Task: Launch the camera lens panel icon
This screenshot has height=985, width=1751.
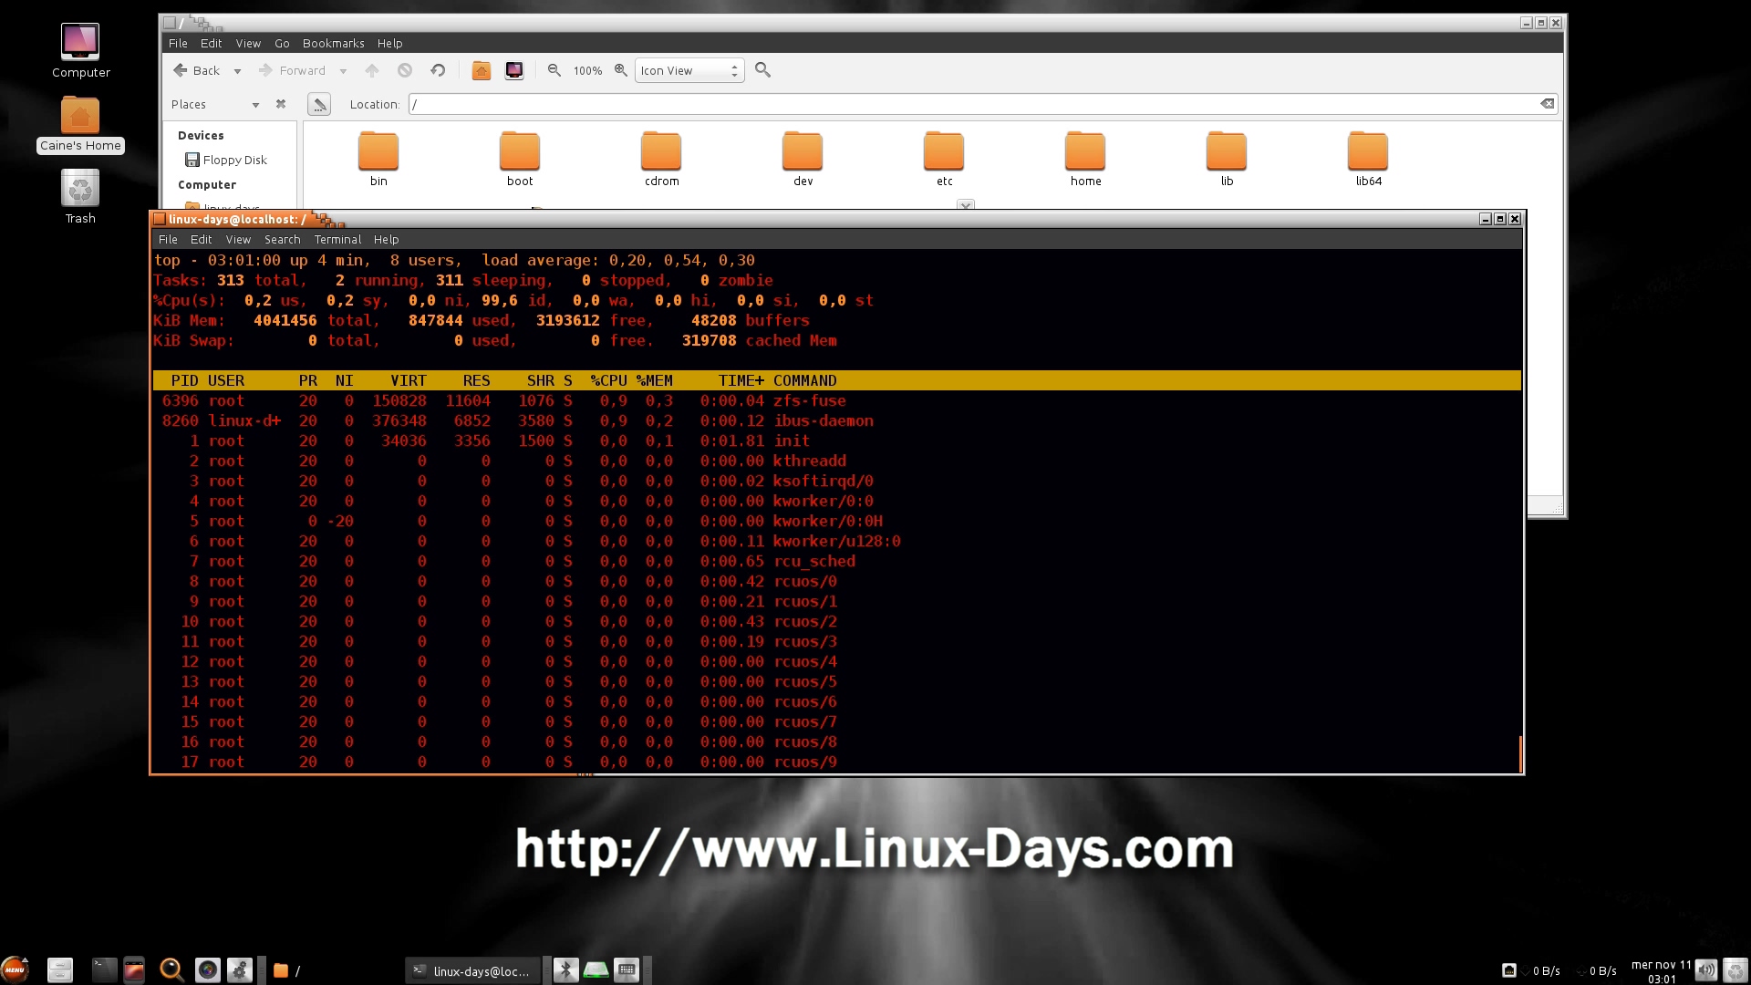Action: [208, 970]
